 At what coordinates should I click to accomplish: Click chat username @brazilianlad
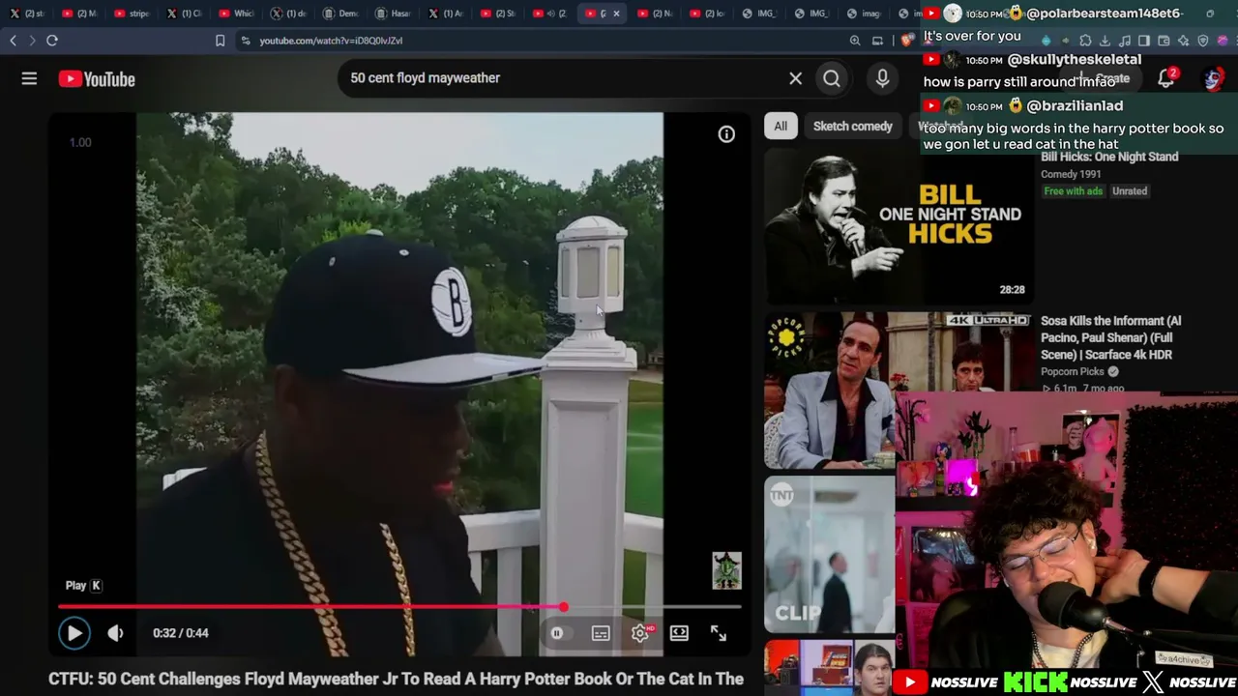coord(1074,106)
